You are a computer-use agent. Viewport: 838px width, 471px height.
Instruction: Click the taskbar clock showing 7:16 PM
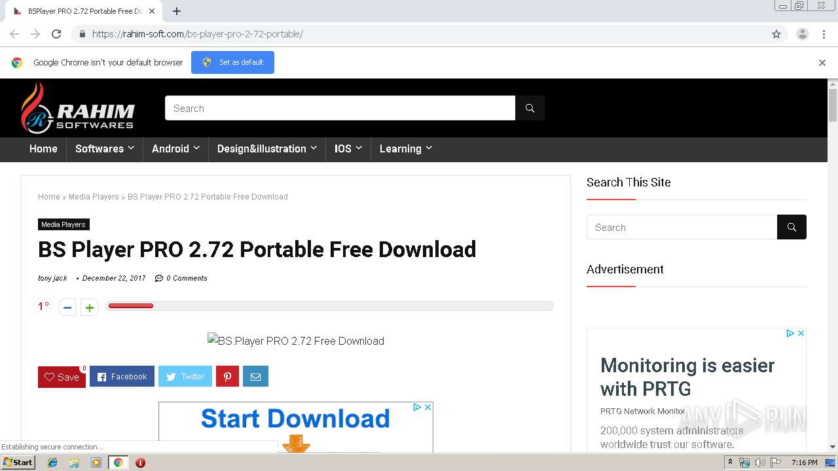point(804,462)
